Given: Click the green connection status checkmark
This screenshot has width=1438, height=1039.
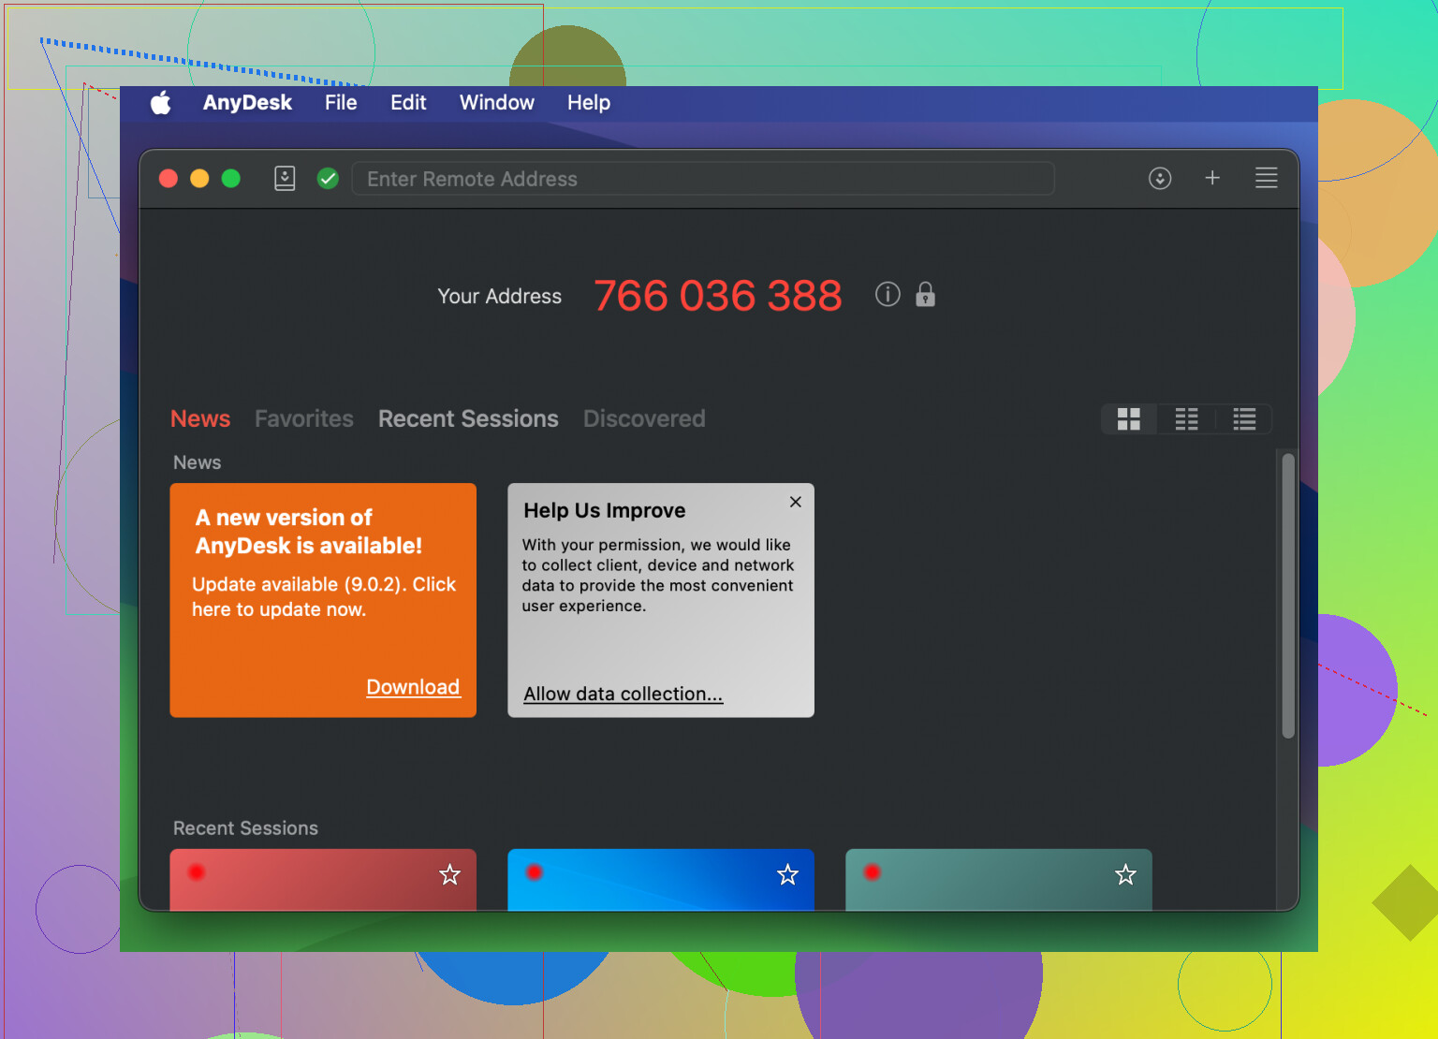Looking at the screenshot, I should pyautogui.click(x=328, y=178).
